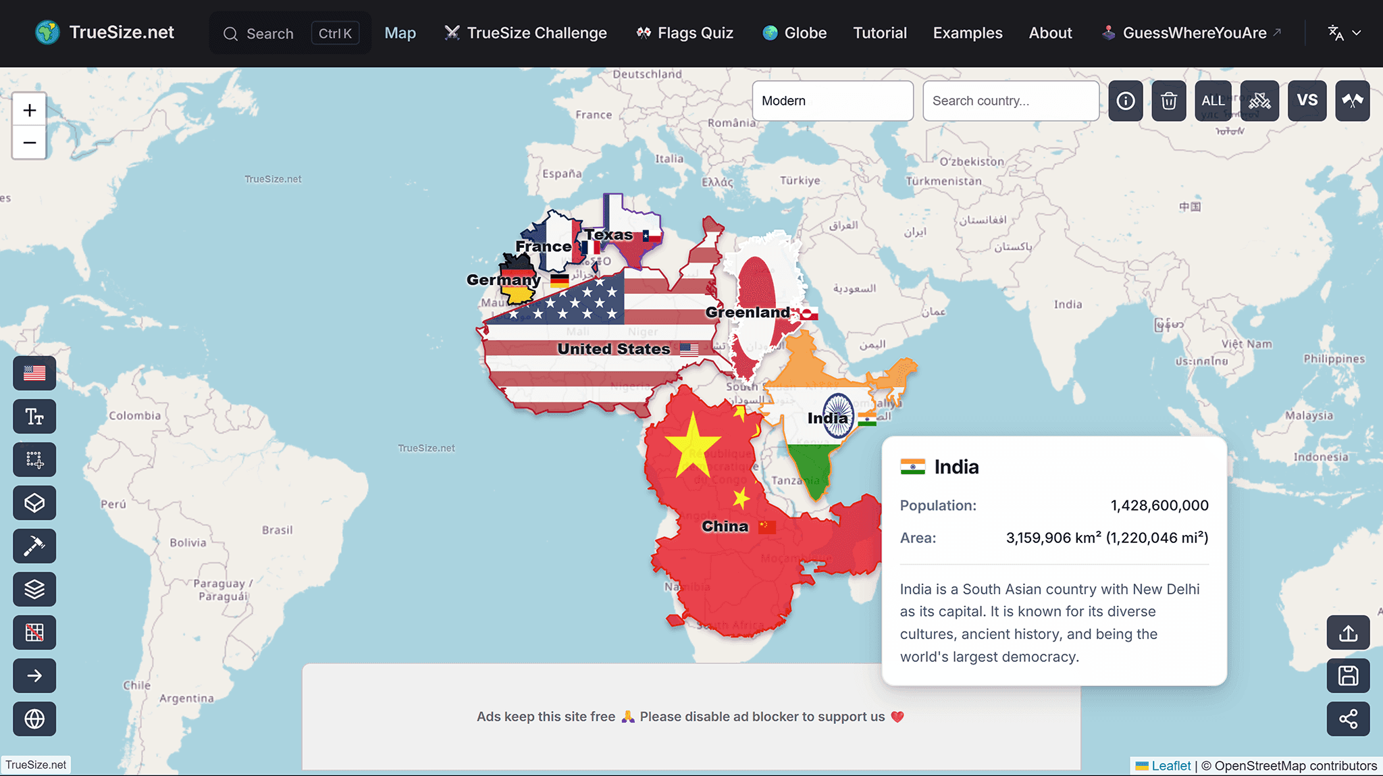Click the Search country input field

coord(1010,101)
